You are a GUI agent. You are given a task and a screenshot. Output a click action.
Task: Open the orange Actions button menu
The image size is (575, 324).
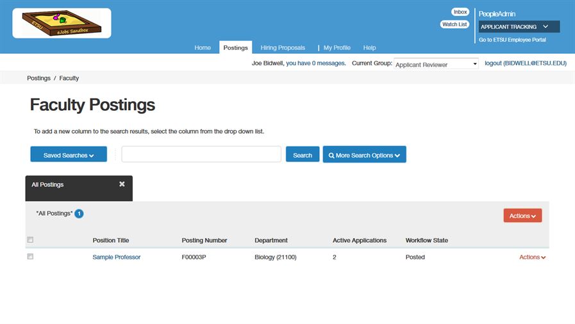point(522,216)
